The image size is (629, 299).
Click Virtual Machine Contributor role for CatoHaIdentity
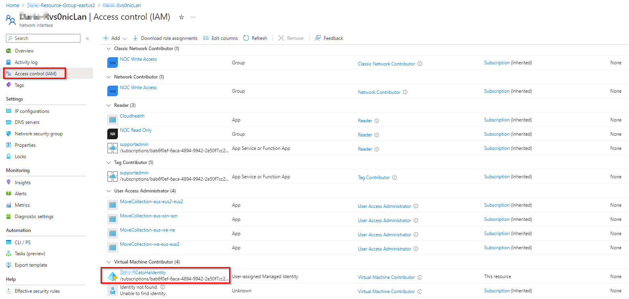[x=386, y=277]
